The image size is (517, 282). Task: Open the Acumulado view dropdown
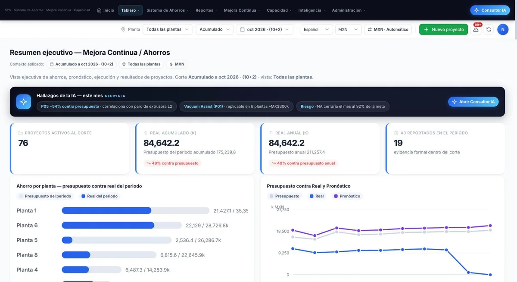pos(215,29)
